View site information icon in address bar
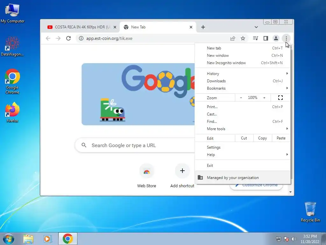 81,38
